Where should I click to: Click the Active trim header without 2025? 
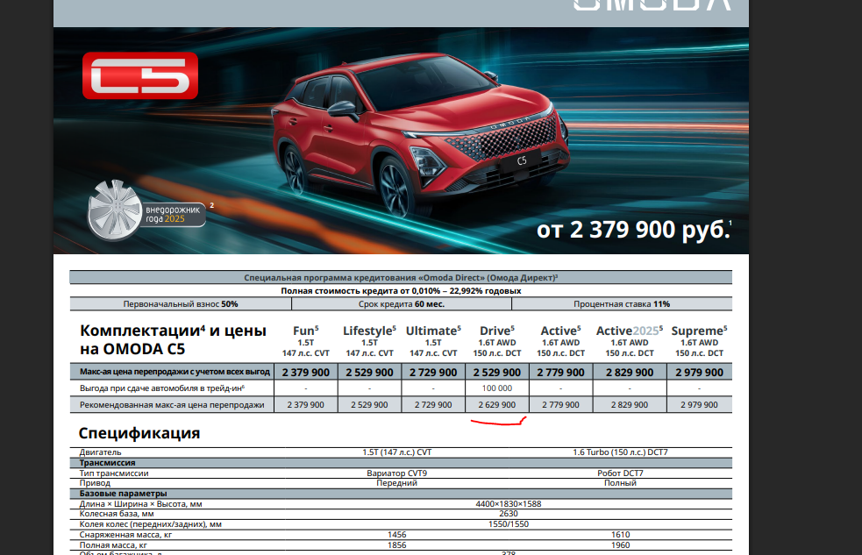(560, 341)
